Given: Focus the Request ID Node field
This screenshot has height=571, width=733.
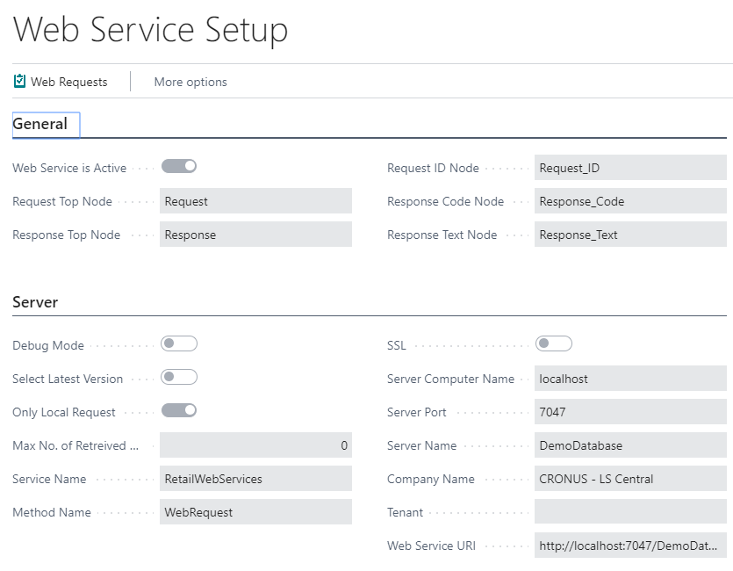Looking at the screenshot, I should point(630,168).
